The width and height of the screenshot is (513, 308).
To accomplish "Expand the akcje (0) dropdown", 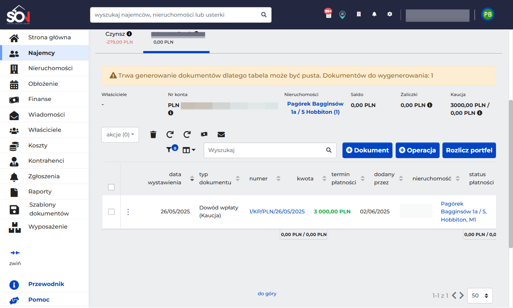I will (x=120, y=135).
